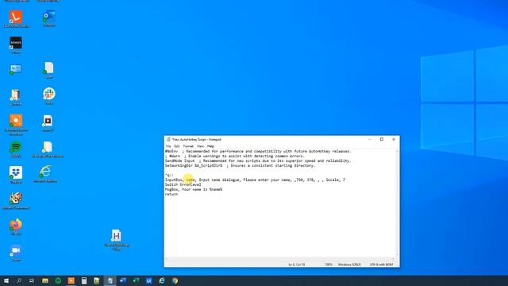Open the Edit menu in Notepad
This screenshot has height=286, width=508.
(177, 146)
